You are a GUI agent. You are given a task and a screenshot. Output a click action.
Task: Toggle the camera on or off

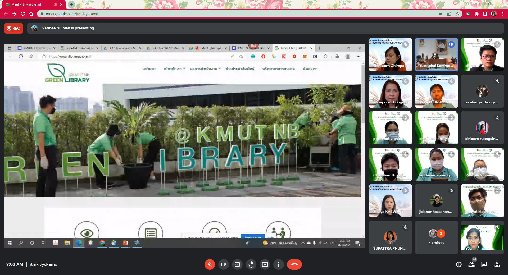coord(224,264)
